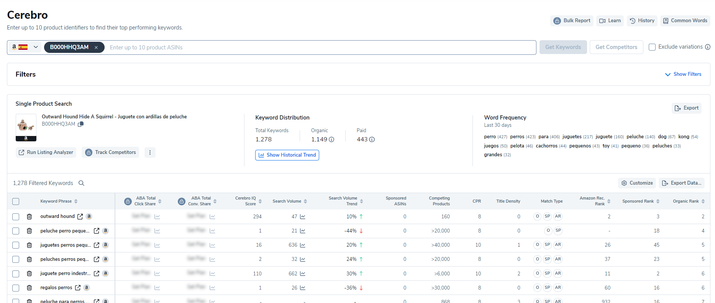715x303 pixels.
Task: Click Get Competitors
Action: coord(616,47)
